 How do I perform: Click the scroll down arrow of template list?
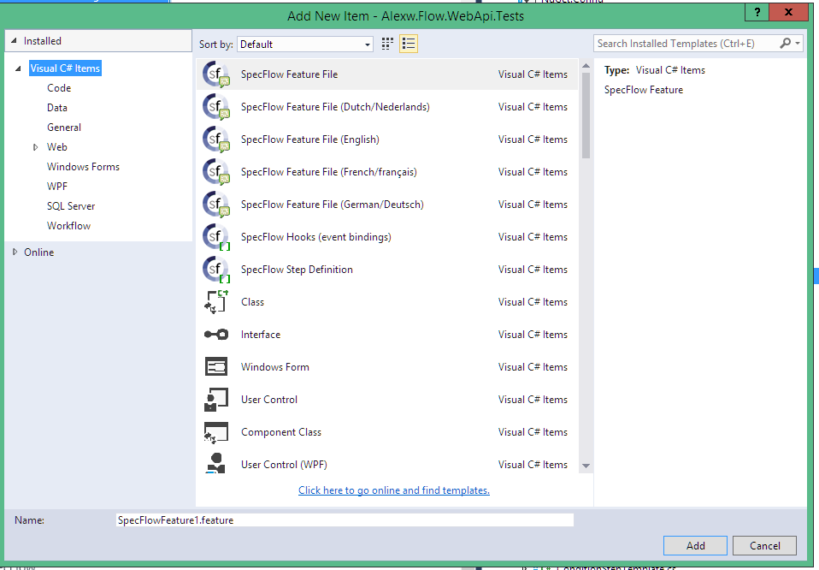point(586,466)
